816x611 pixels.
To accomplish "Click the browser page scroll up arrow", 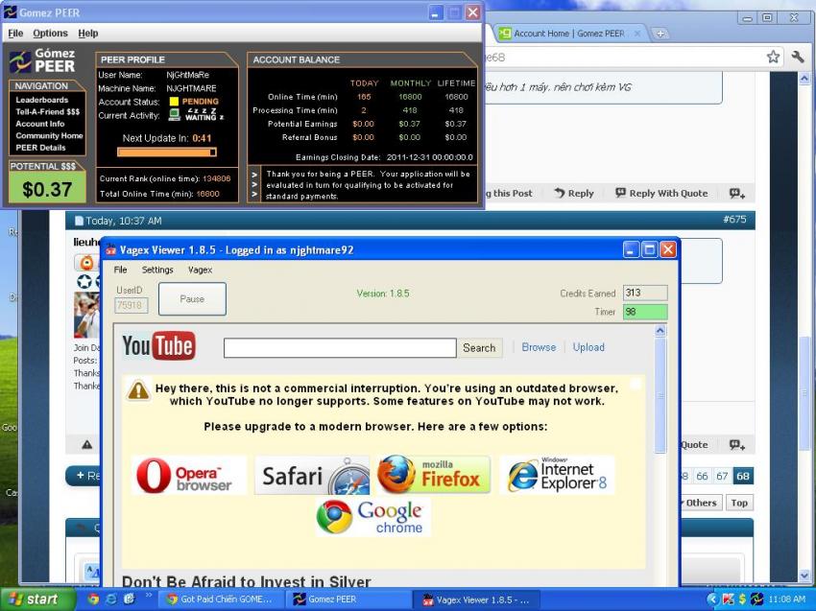I will [804, 79].
